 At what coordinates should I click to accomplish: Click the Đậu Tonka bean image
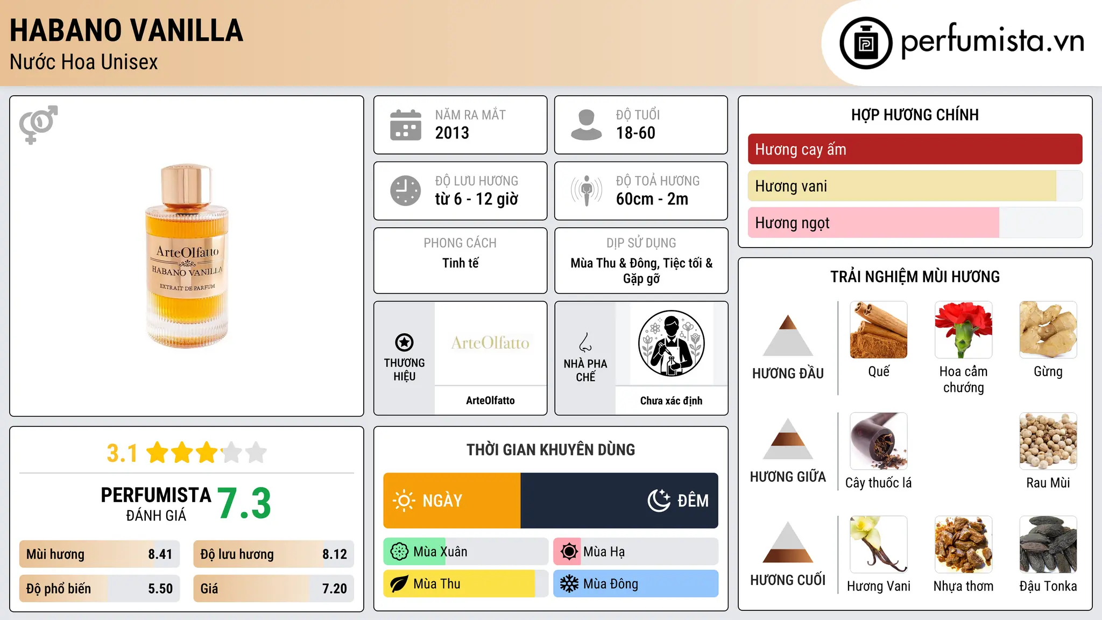[x=1048, y=545]
